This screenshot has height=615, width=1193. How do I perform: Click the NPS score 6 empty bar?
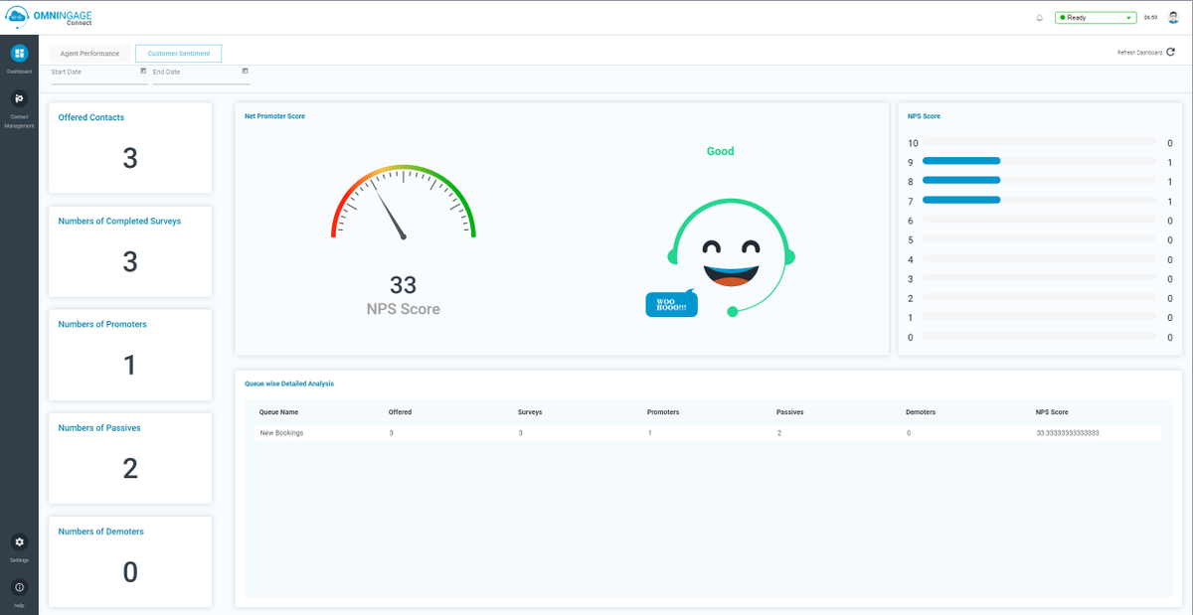(x=1039, y=220)
